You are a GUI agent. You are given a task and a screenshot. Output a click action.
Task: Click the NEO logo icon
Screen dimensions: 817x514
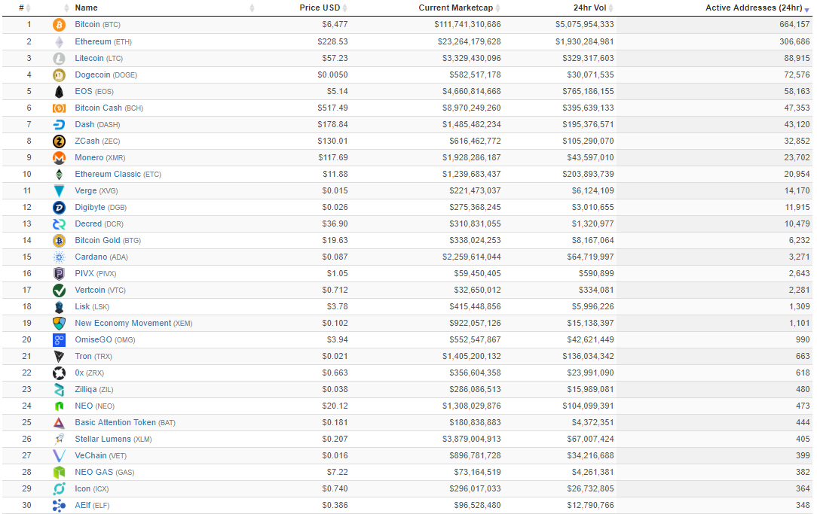coord(59,406)
